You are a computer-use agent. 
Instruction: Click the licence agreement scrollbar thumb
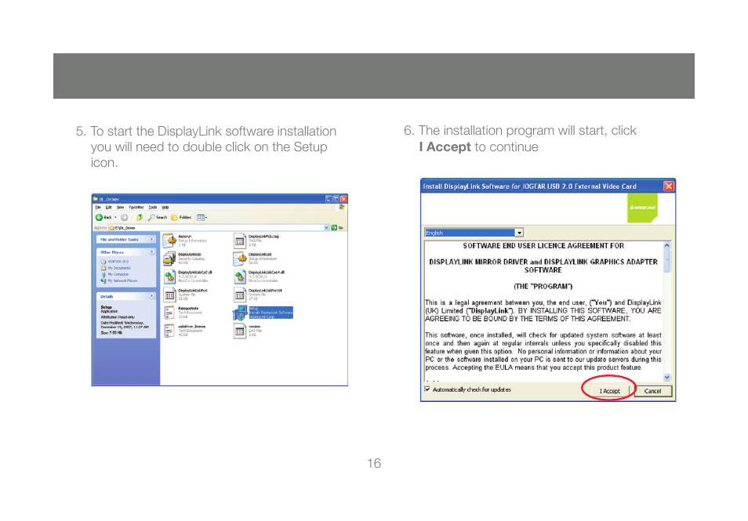[x=667, y=261]
